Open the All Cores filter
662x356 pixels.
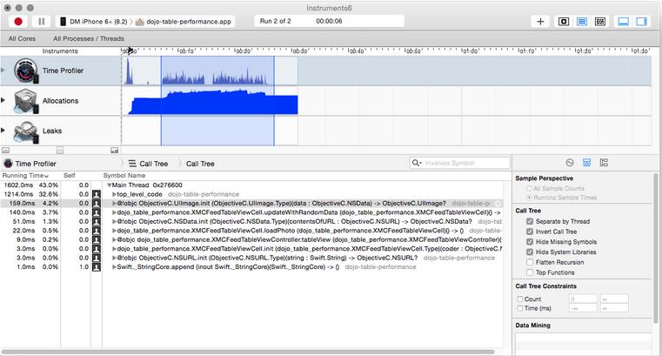point(22,38)
